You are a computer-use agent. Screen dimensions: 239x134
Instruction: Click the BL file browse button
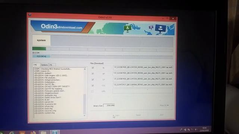click(103, 68)
